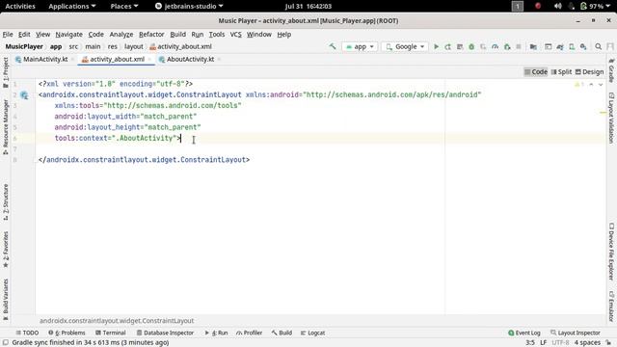617x347 pixels.
Task: Click Attach Debugger to Android Process icon
Action: pyautogui.click(x=507, y=46)
